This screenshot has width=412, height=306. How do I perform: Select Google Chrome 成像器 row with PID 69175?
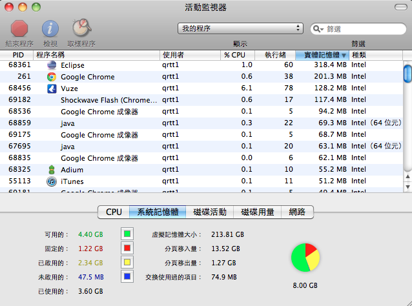tap(201, 134)
